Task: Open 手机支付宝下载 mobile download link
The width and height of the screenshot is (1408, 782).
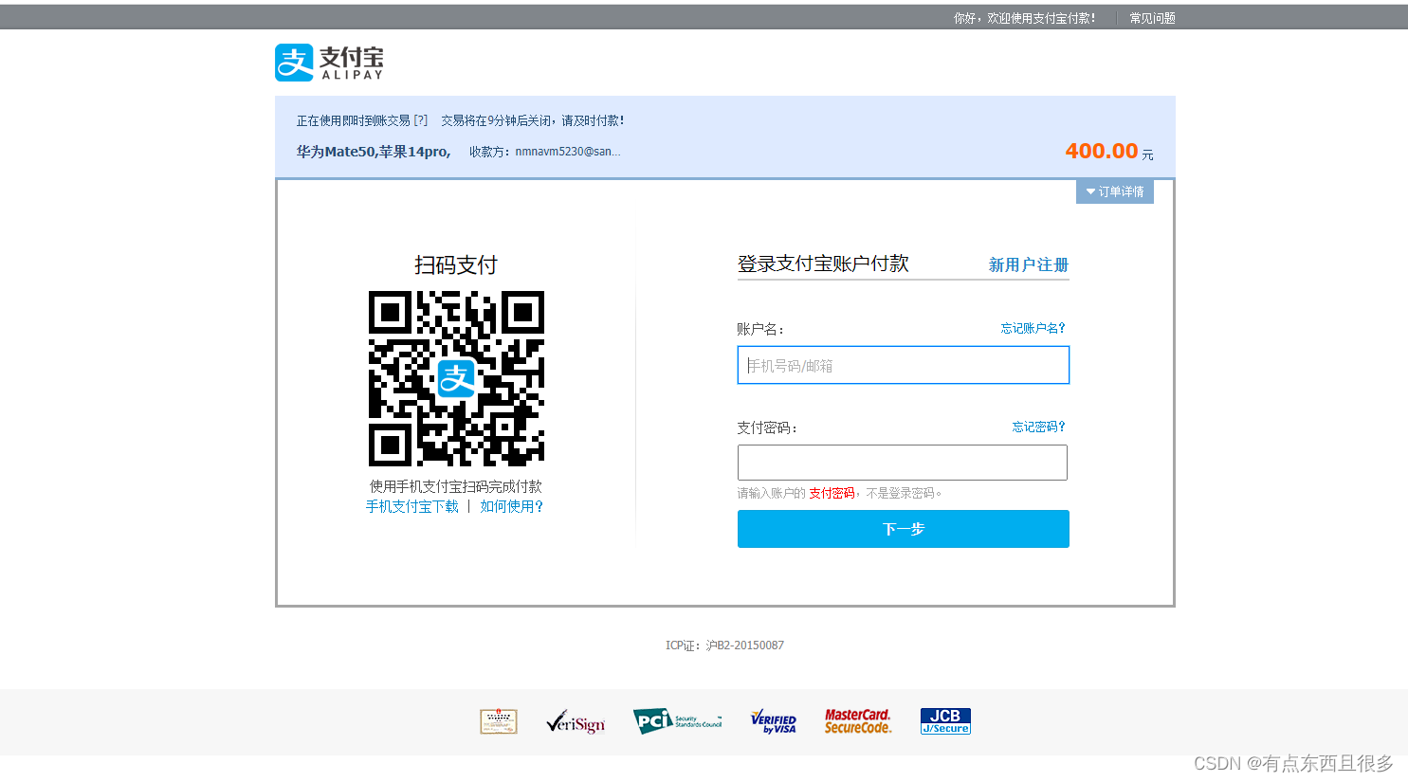Action: [412, 506]
